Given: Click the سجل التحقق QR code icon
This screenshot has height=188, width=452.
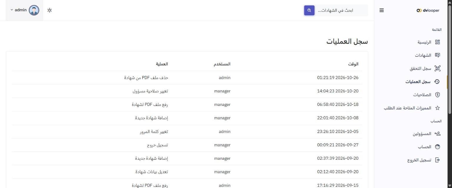Looking at the screenshot, I should (x=438, y=69).
